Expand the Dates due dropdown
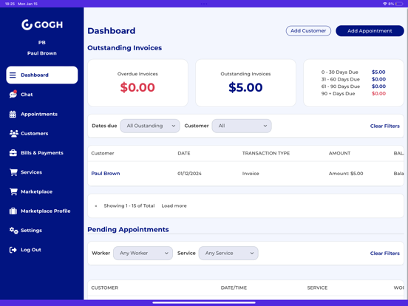This screenshot has width=408, height=306. (x=150, y=126)
